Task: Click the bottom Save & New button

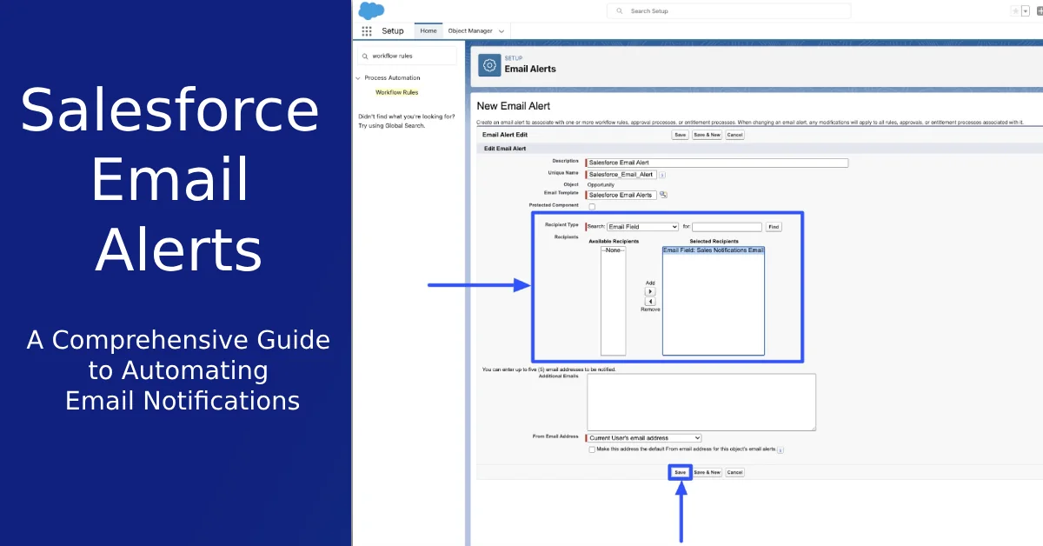Action: [708, 472]
